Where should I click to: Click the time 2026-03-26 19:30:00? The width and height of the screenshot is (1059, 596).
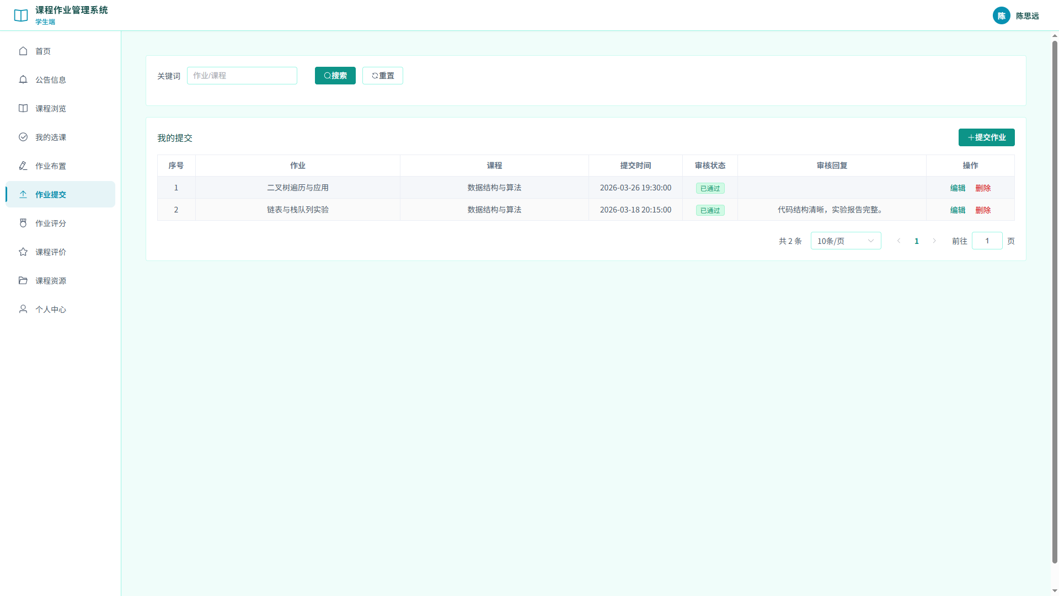click(635, 188)
